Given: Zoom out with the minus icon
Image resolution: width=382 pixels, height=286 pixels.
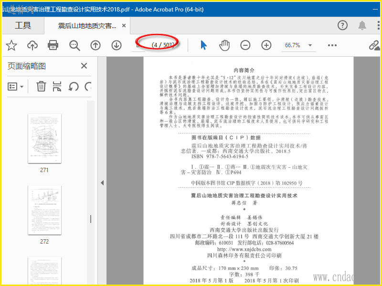Looking at the screenshot, I should point(245,45).
